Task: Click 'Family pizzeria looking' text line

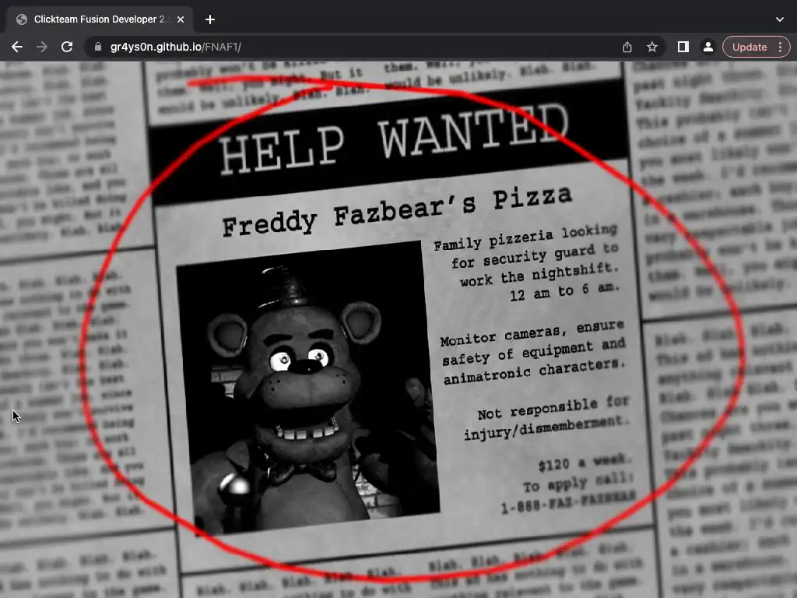Action: 525,237
